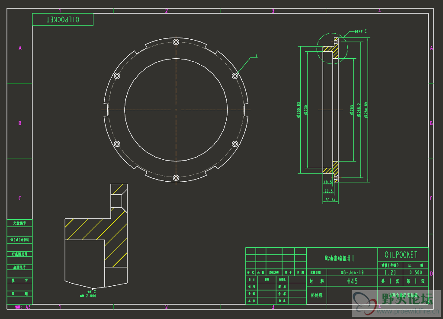The image size is (443, 319).
Task: Select the 0.500 scale value in title block
Action: click(x=416, y=272)
